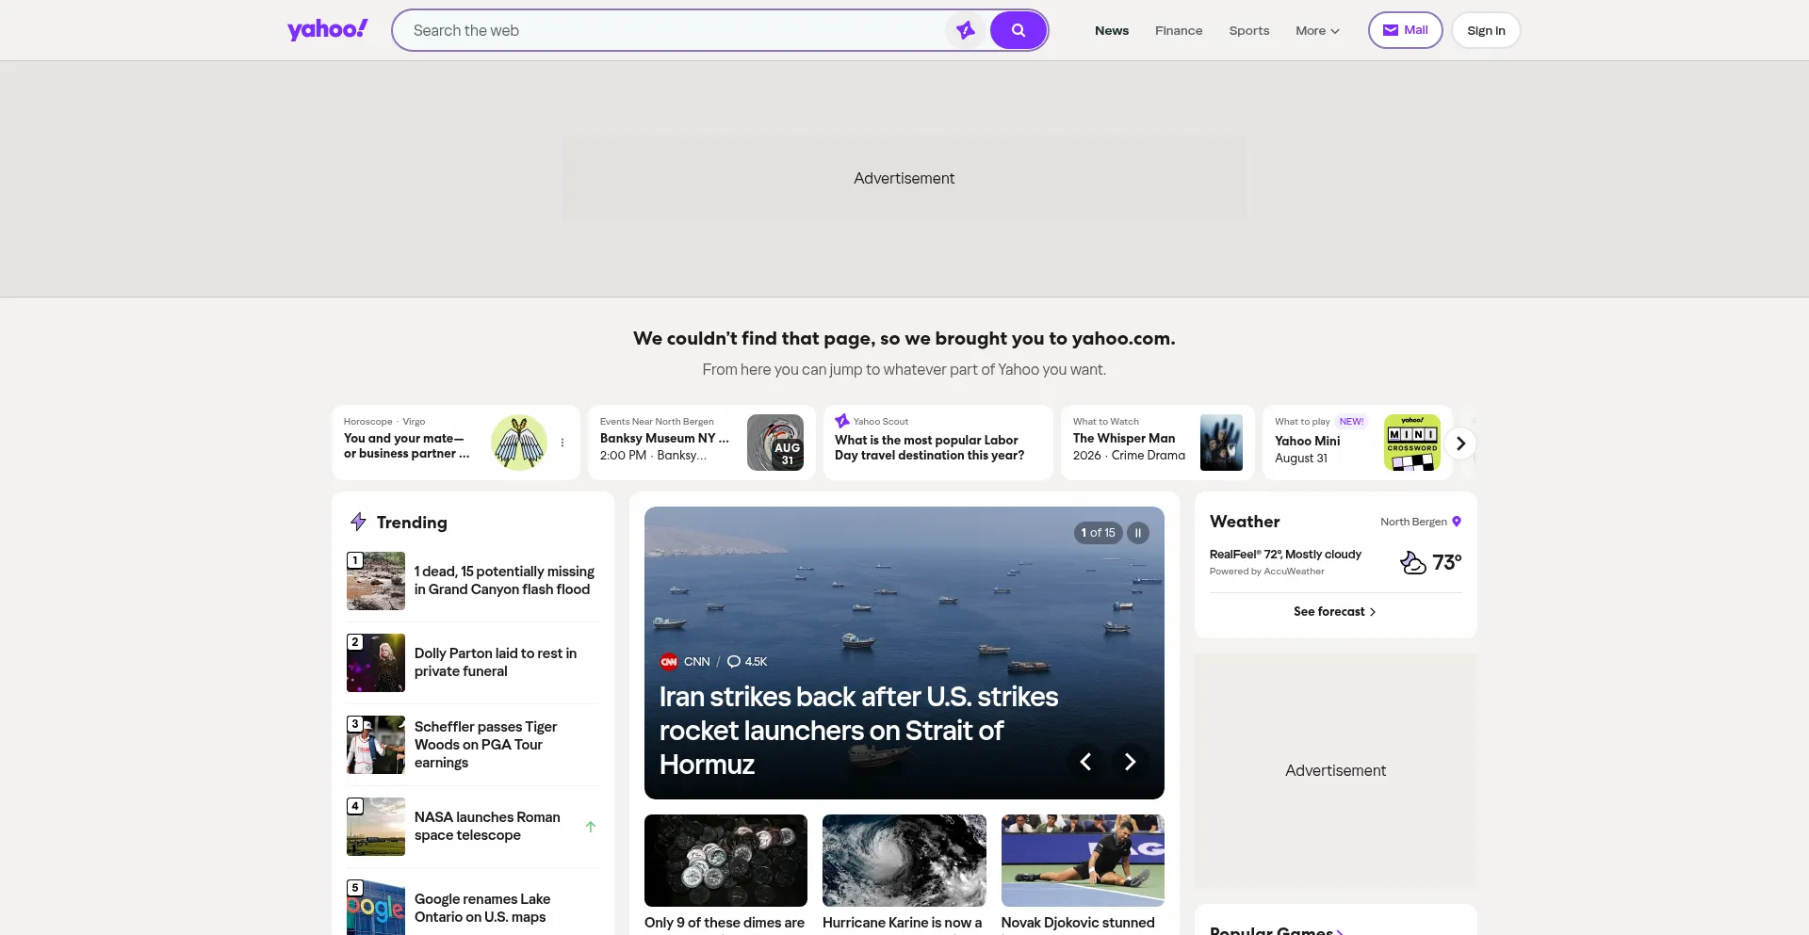Open Scheffler passes Tiger Woods earnings story

[485, 745]
